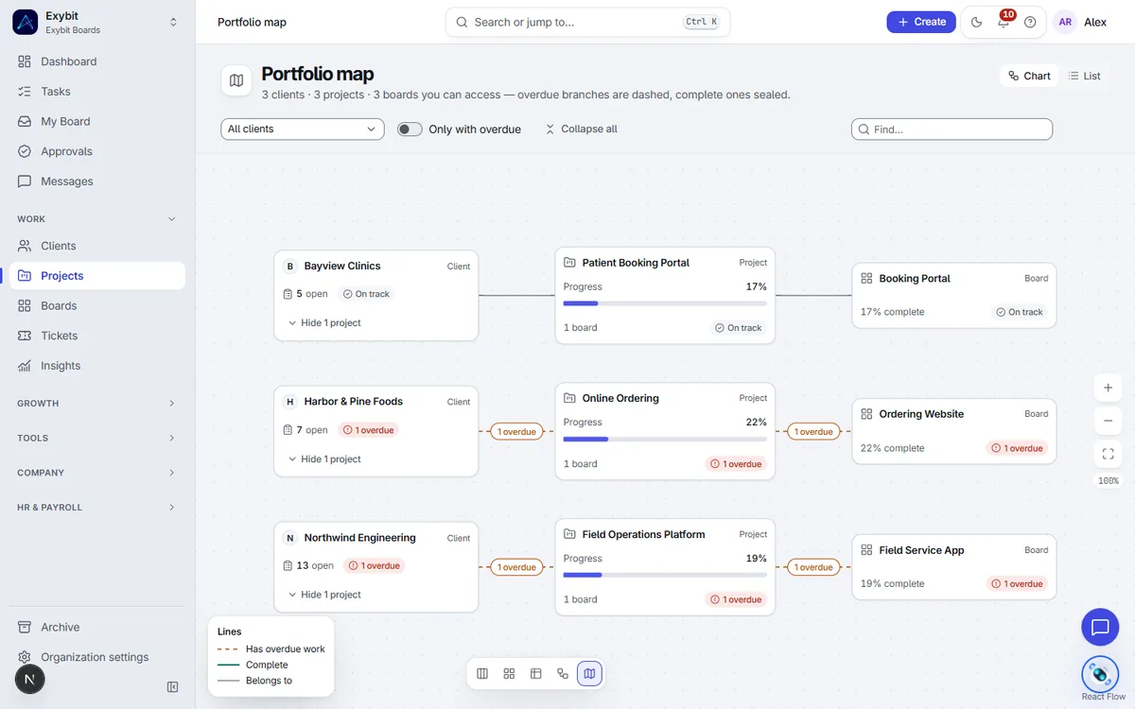Image resolution: width=1135 pixels, height=709 pixels.
Task: Open the Booking Portal board card
Action: [954, 296]
